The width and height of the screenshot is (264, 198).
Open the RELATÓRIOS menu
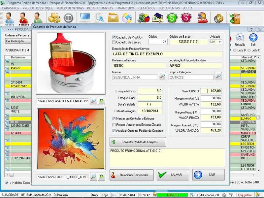[x=146, y=8]
